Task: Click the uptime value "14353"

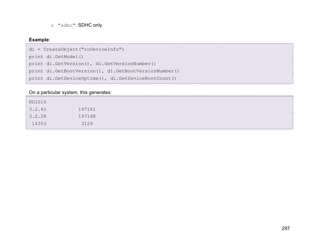Action: click(39, 124)
